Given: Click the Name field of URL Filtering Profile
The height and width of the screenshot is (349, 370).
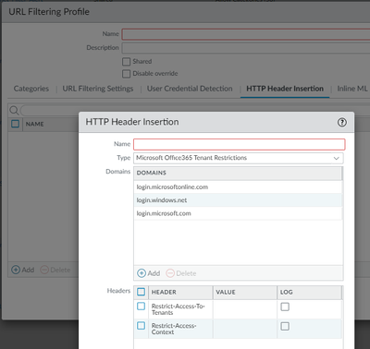Looking at the screenshot, I should (246, 34).
